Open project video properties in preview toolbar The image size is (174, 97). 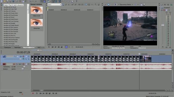[x=105, y=5]
